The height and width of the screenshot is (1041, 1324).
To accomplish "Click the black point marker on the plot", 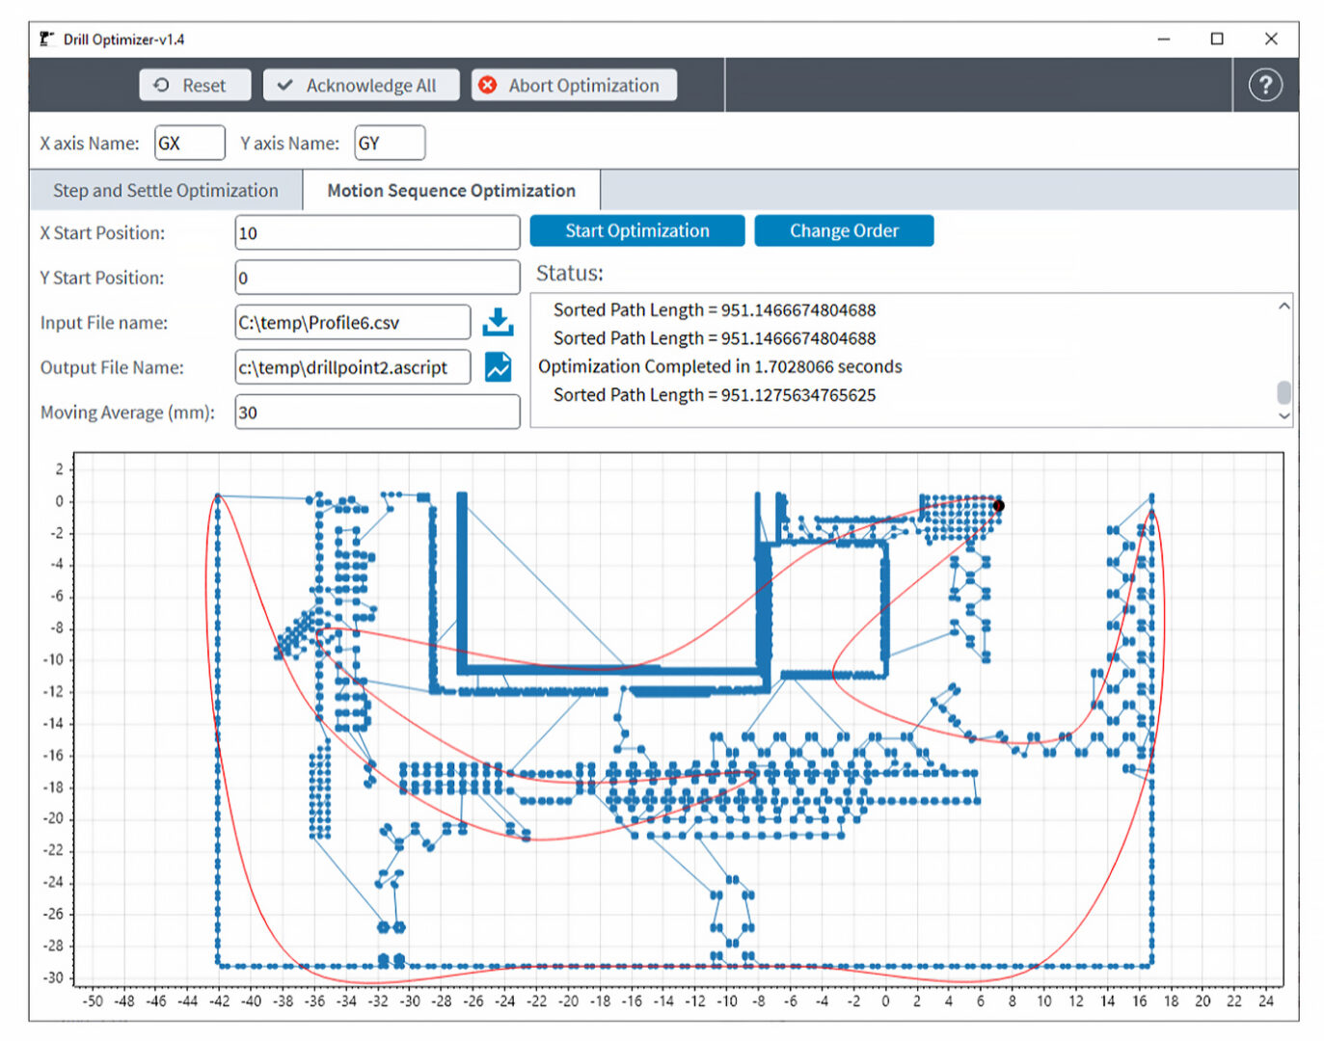I will (999, 505).
